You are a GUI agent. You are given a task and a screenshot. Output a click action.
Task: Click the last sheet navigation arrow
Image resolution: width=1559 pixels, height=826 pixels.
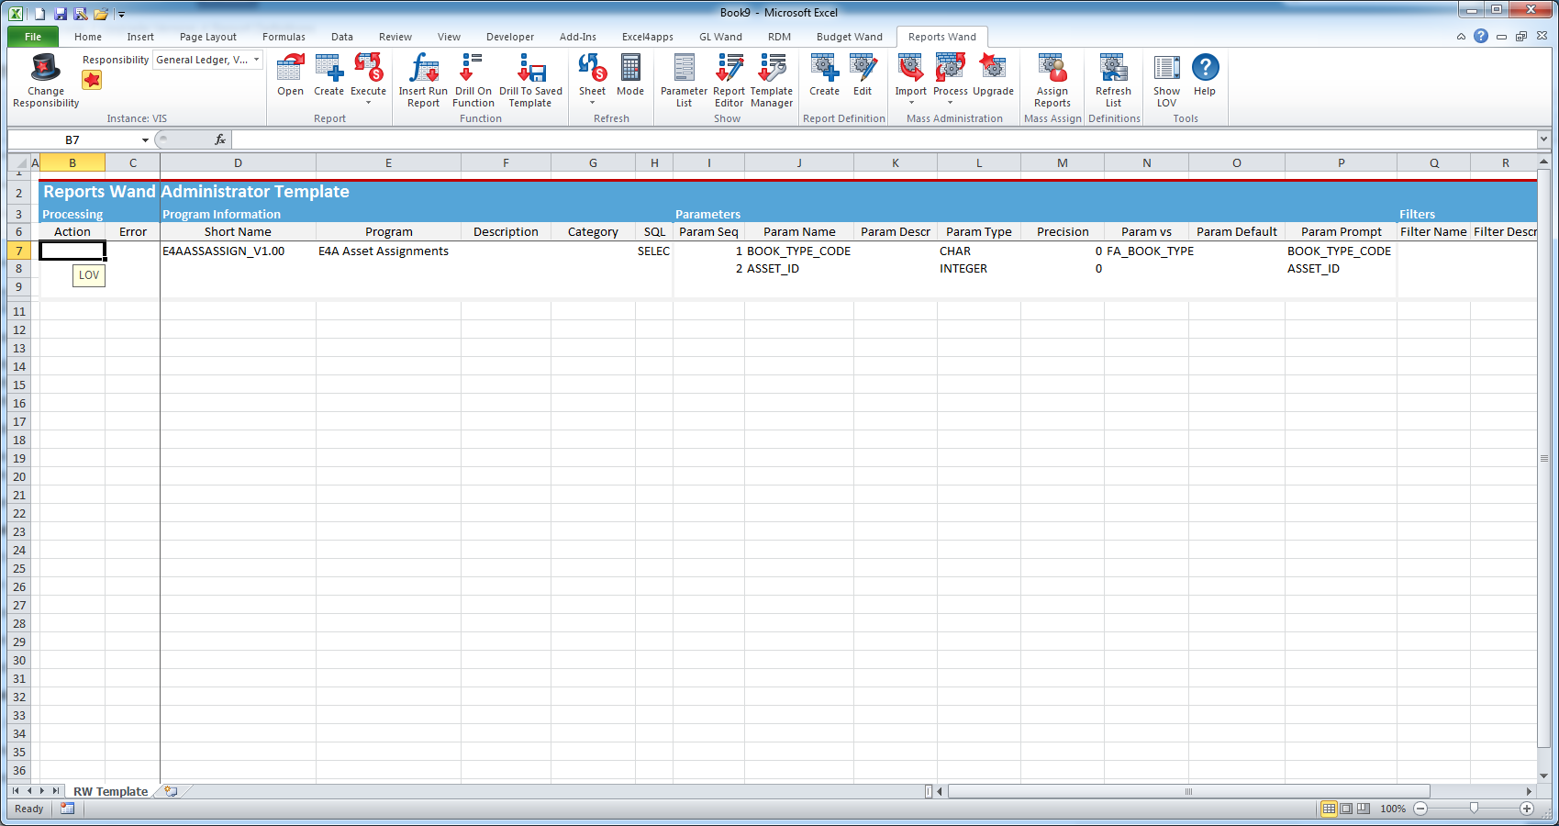pyautogui.click(x=56, y=790)
